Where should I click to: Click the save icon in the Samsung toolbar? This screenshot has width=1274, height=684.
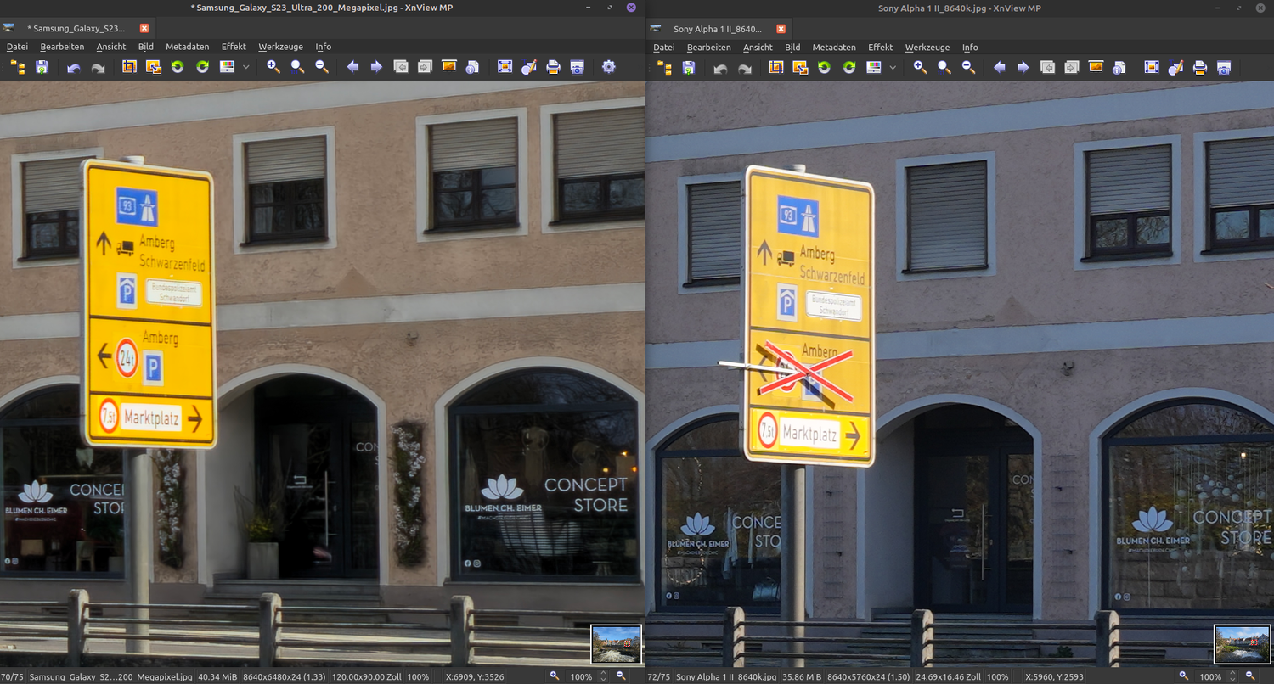point(42,67)
